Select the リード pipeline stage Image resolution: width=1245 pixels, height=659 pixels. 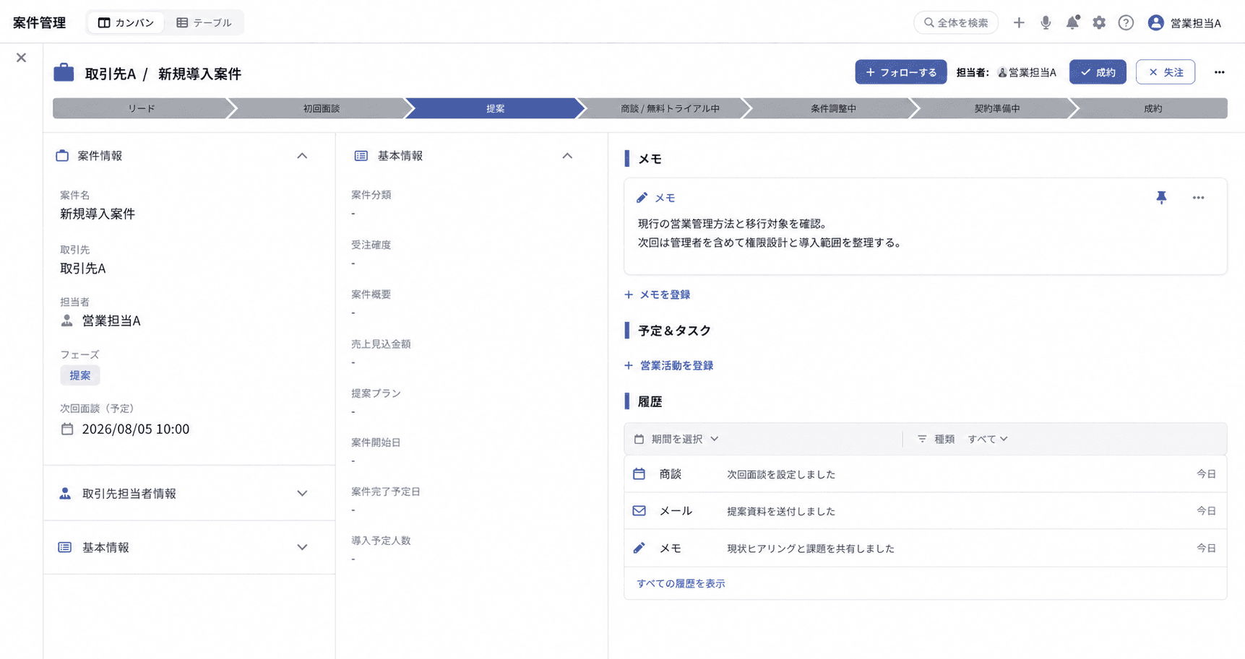click(x=142, y=108)
